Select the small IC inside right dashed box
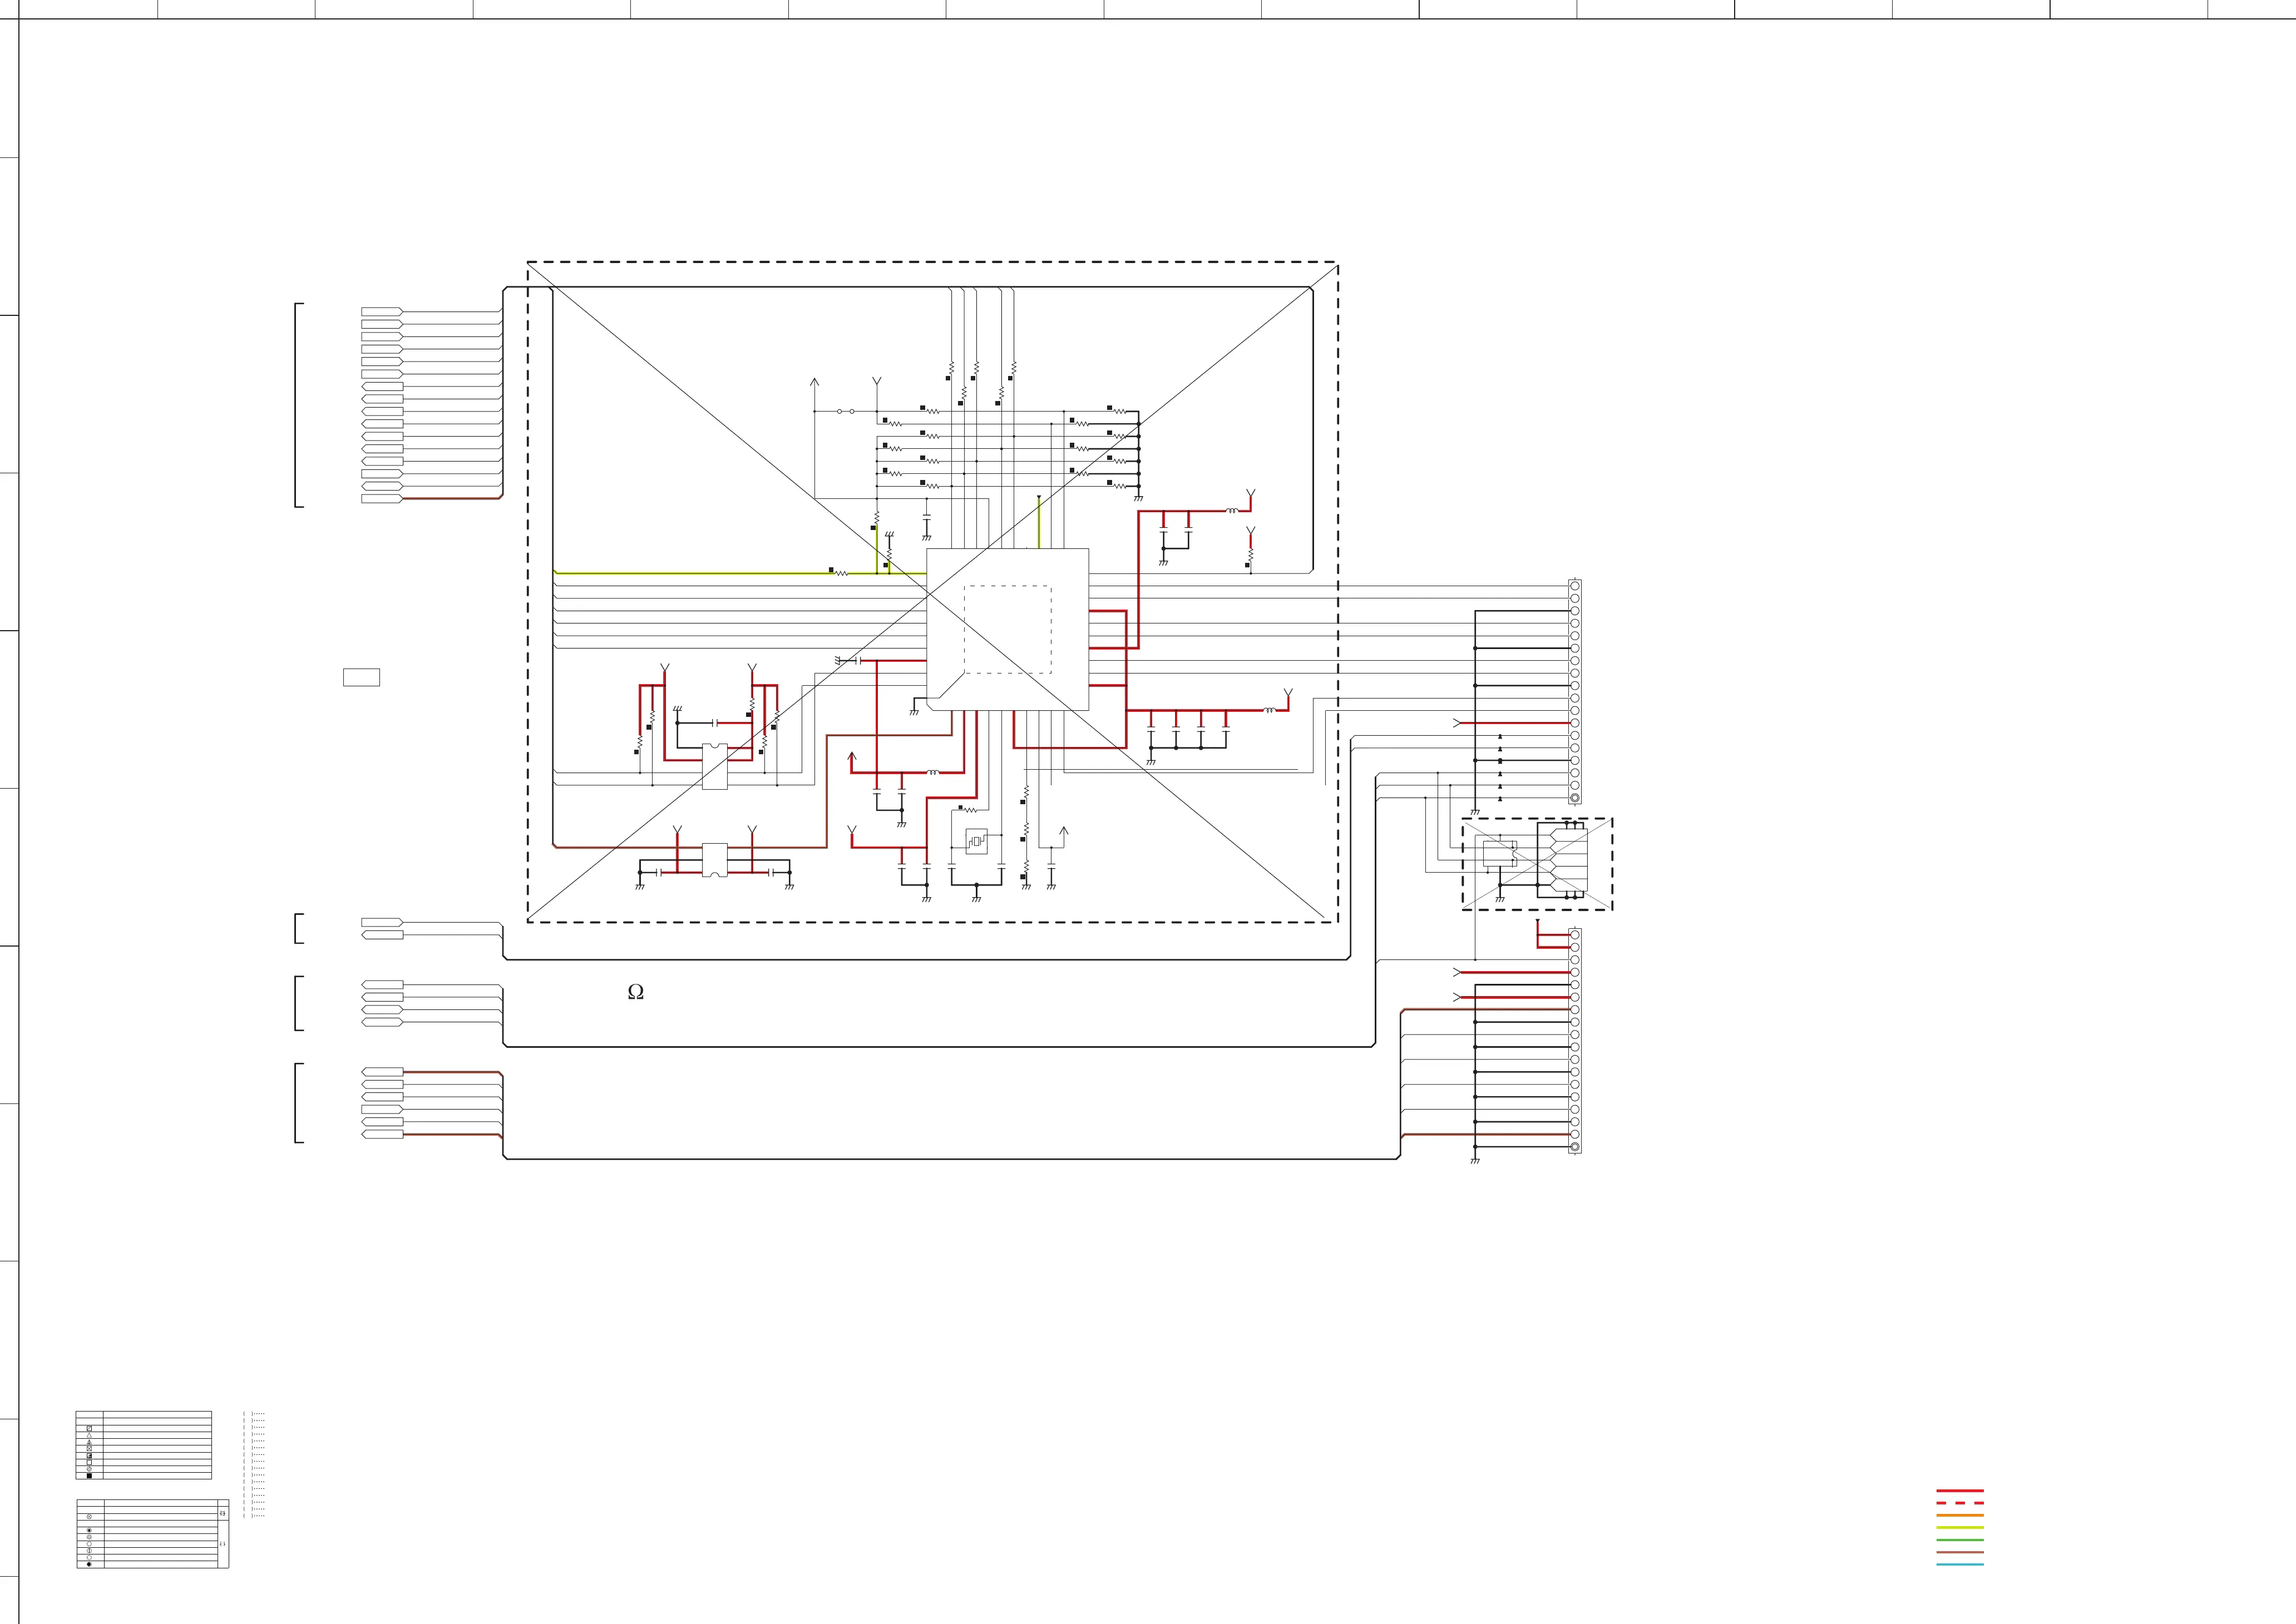Image resolution: width=2296 pixels, height=1624 pixels. click(1500, 854)
